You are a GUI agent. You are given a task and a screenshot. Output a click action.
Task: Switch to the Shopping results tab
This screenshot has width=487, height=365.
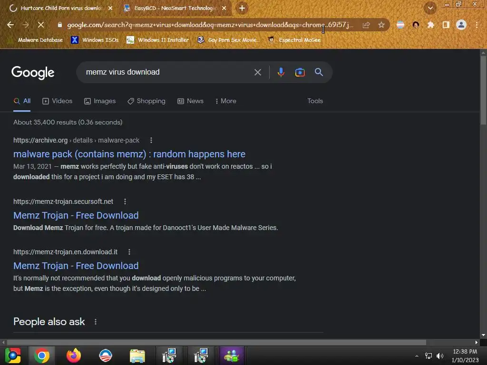pos(146,101)
